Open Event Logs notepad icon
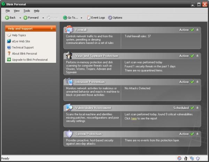Viewport: 209px width, 162px height. coord(88,17)
